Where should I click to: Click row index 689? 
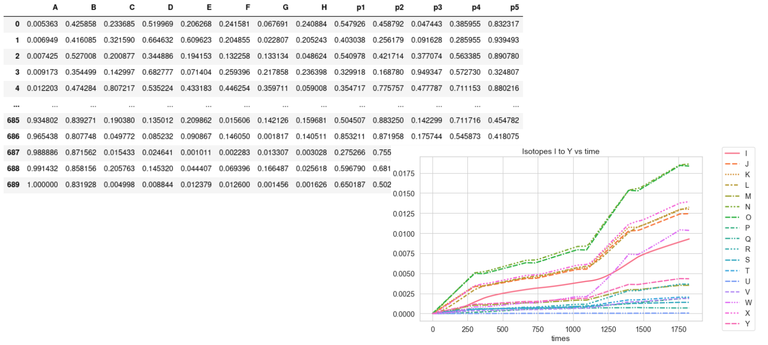coord(13,184)
